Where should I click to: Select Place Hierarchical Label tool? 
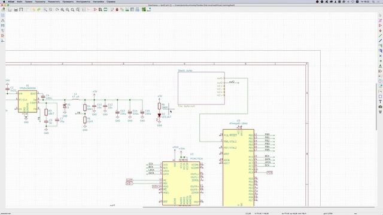[381, 76]
